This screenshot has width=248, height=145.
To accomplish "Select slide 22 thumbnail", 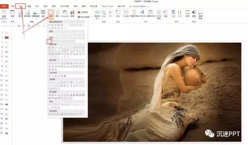I will (7, 133).
